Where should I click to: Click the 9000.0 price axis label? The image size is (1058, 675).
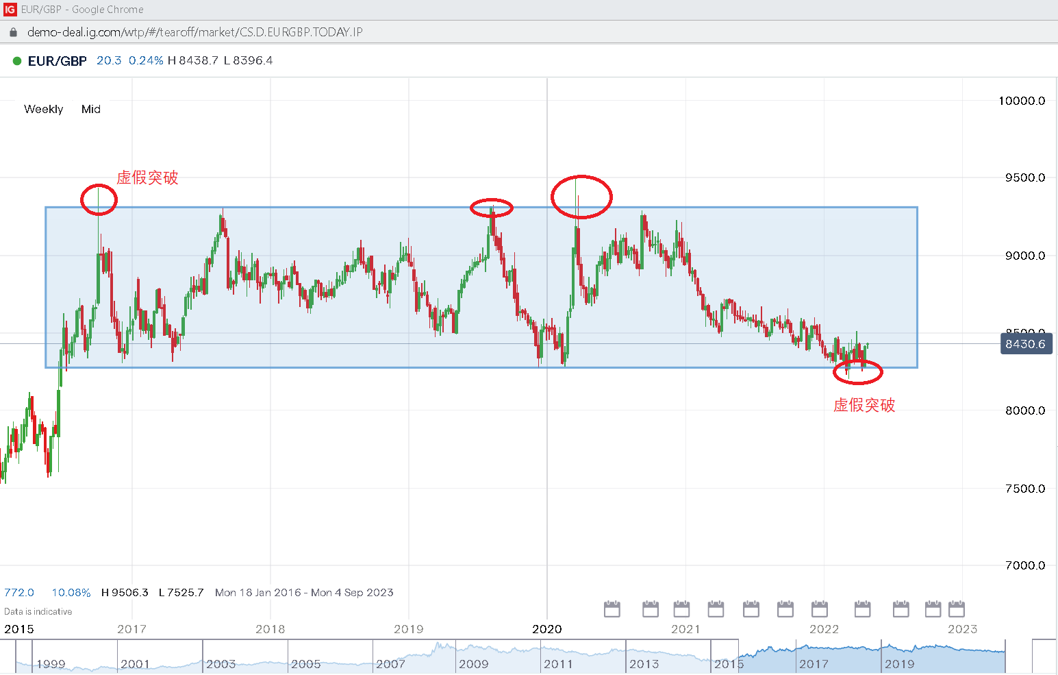[1025, 256]
